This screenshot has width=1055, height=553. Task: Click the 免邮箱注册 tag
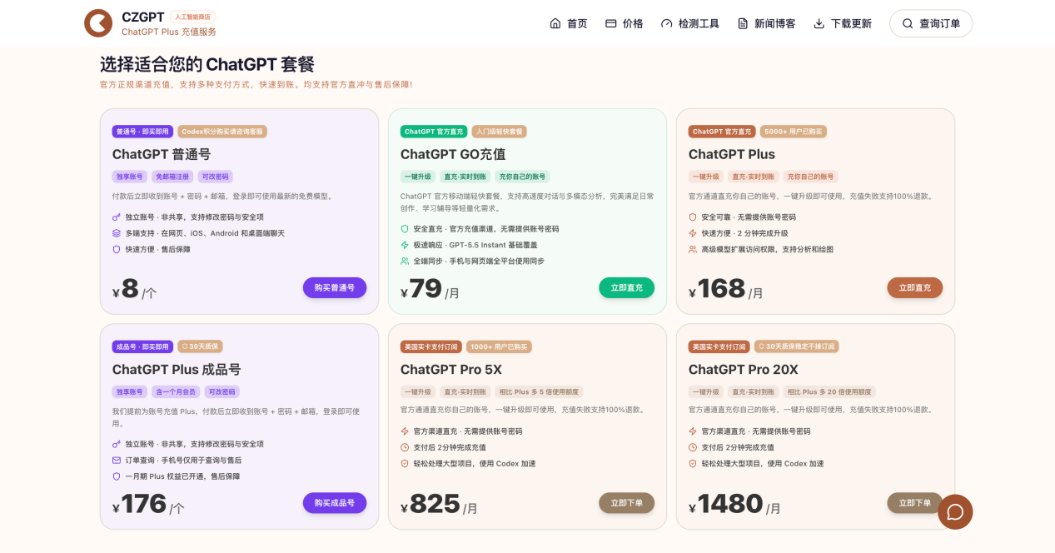point(172,177)
